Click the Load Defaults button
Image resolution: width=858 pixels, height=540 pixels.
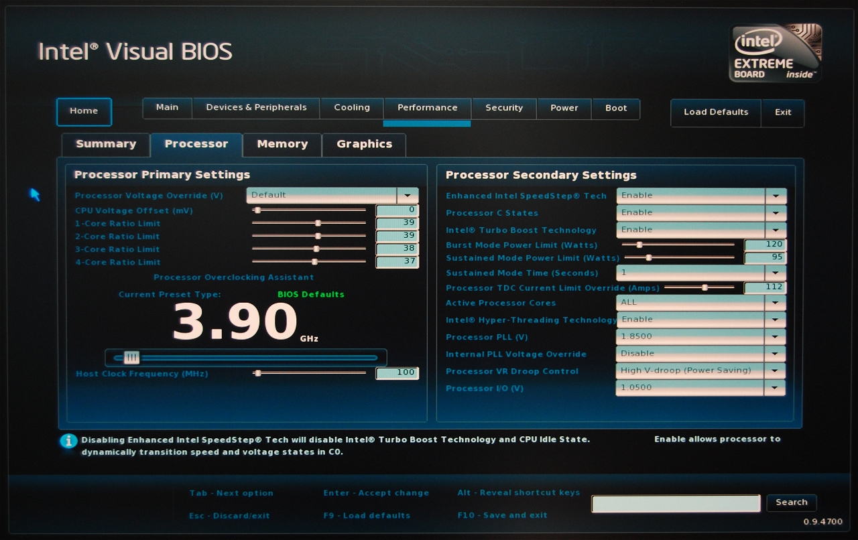pos(716,113)
